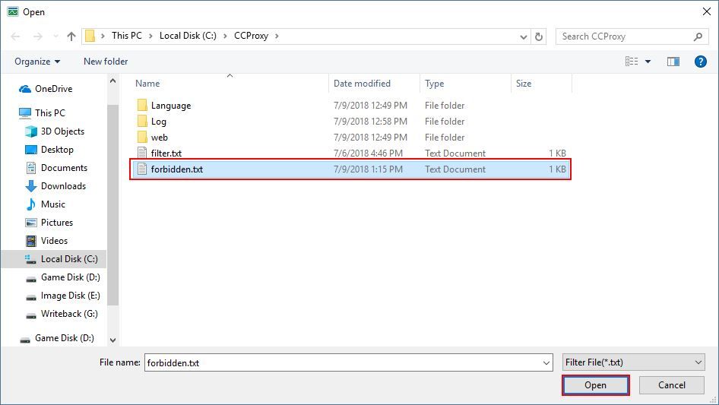Expand the chevron after Local Disk (C:)
This screenshot has width=719, height=405.
click(225, 36)
